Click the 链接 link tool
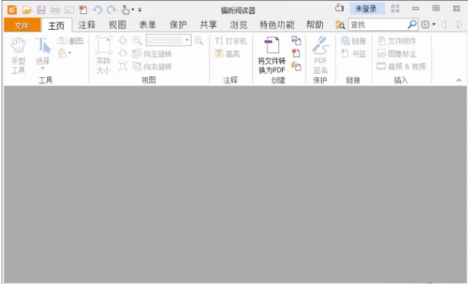Image resolution: width=468 pixels, height=284 pixels. tap(353, 41)
